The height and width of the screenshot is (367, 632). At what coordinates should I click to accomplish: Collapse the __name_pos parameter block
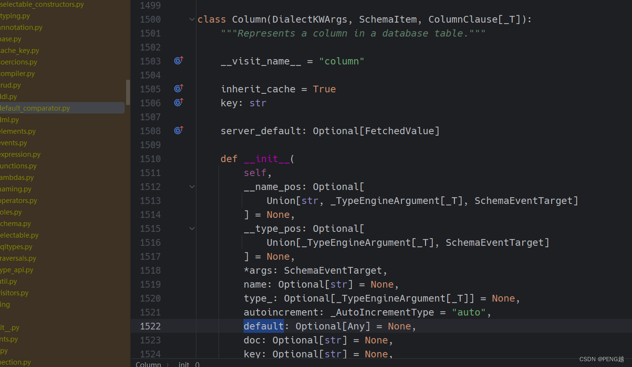tap(192, 187)
